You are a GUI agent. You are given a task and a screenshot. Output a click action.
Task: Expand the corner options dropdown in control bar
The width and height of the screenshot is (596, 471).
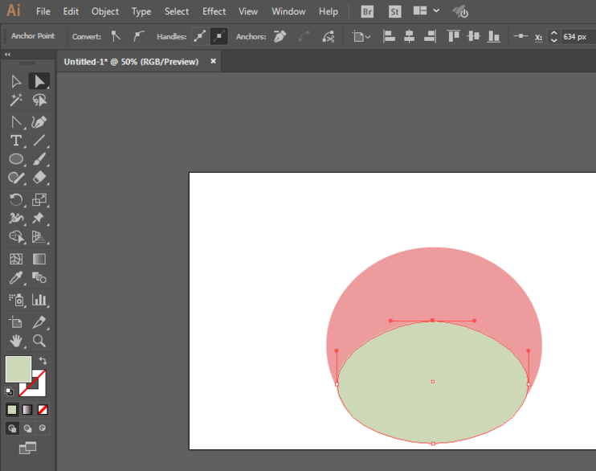361,37
